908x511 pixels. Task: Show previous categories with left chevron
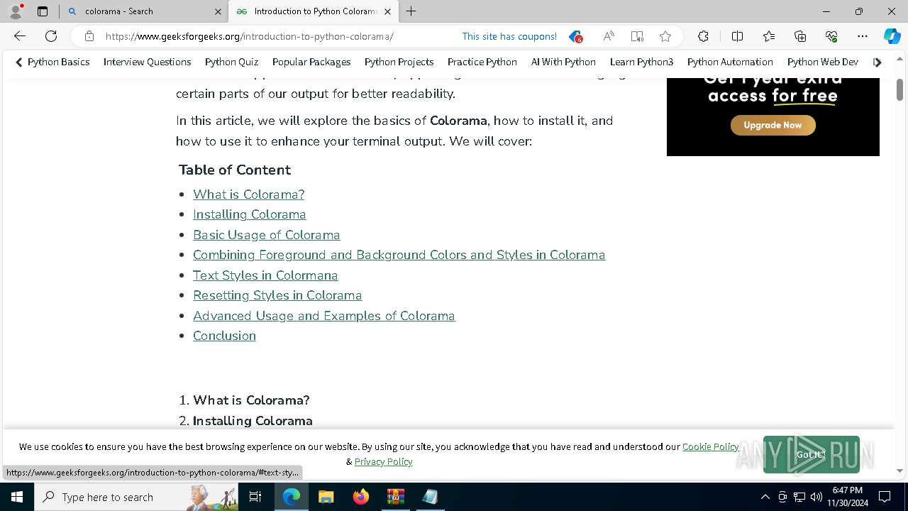click(x=18, y=62)
